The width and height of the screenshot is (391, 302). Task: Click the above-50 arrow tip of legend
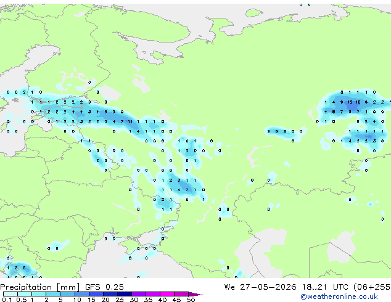coord(196,294)
